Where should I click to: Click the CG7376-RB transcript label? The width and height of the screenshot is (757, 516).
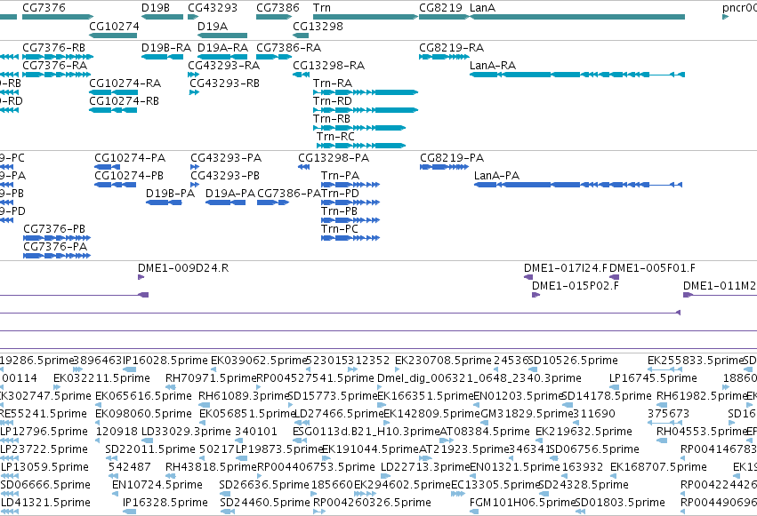[x=54, y=48]
